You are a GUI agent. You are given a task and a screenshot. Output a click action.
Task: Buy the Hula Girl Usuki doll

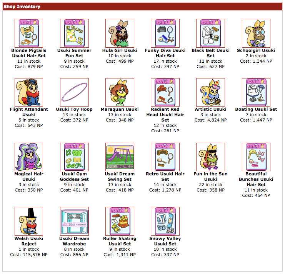pyautogui.click(x=120, y=33)
